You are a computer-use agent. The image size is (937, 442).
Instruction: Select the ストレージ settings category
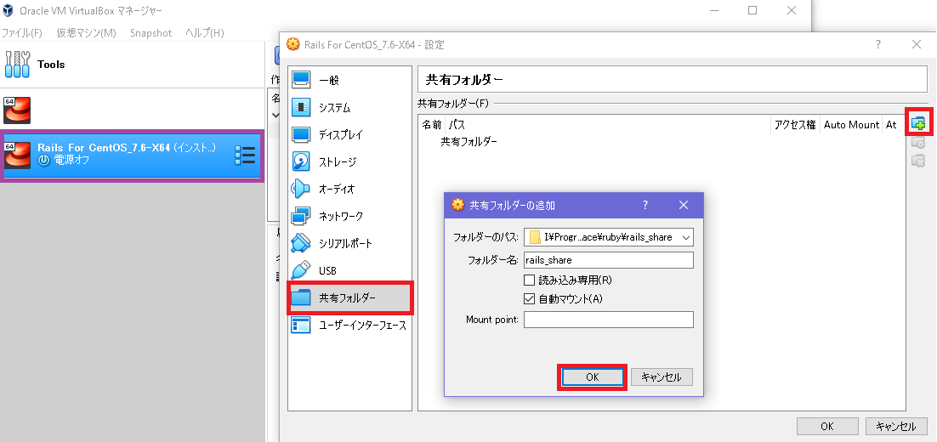[x=349, y=161]
